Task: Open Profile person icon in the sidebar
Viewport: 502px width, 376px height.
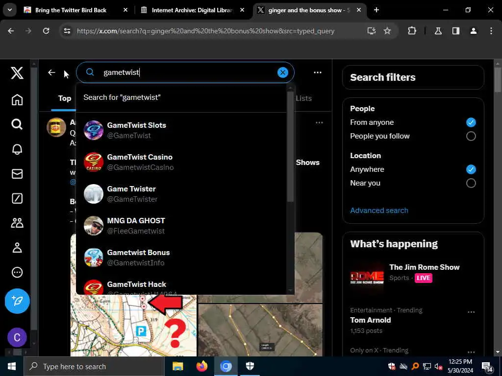Action: click(x=17, y=247)
